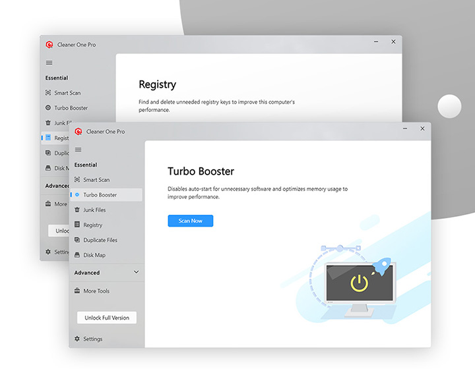Collapse the Advanced section chevron
This screenshot has height=369, width=475.
pos(137,272)
